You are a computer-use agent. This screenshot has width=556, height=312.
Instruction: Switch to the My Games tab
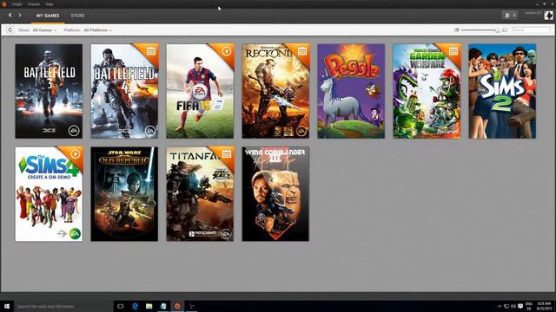pos(48,16)
